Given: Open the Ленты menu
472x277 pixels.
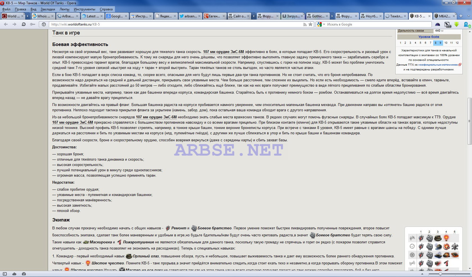Looking at the screenshot, I should pyautogui.click(x=64, y=9).
